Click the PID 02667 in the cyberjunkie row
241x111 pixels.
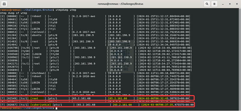(12, 105)
